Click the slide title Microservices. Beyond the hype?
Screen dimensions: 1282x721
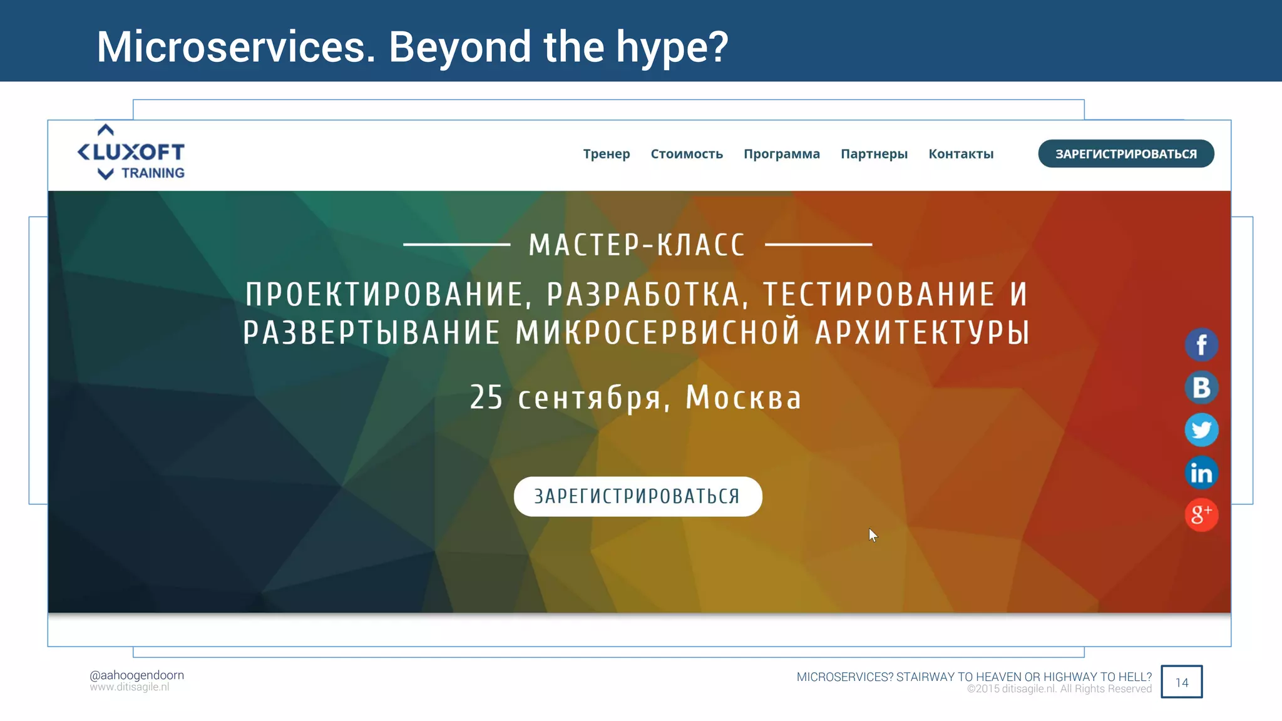(413, 47)
